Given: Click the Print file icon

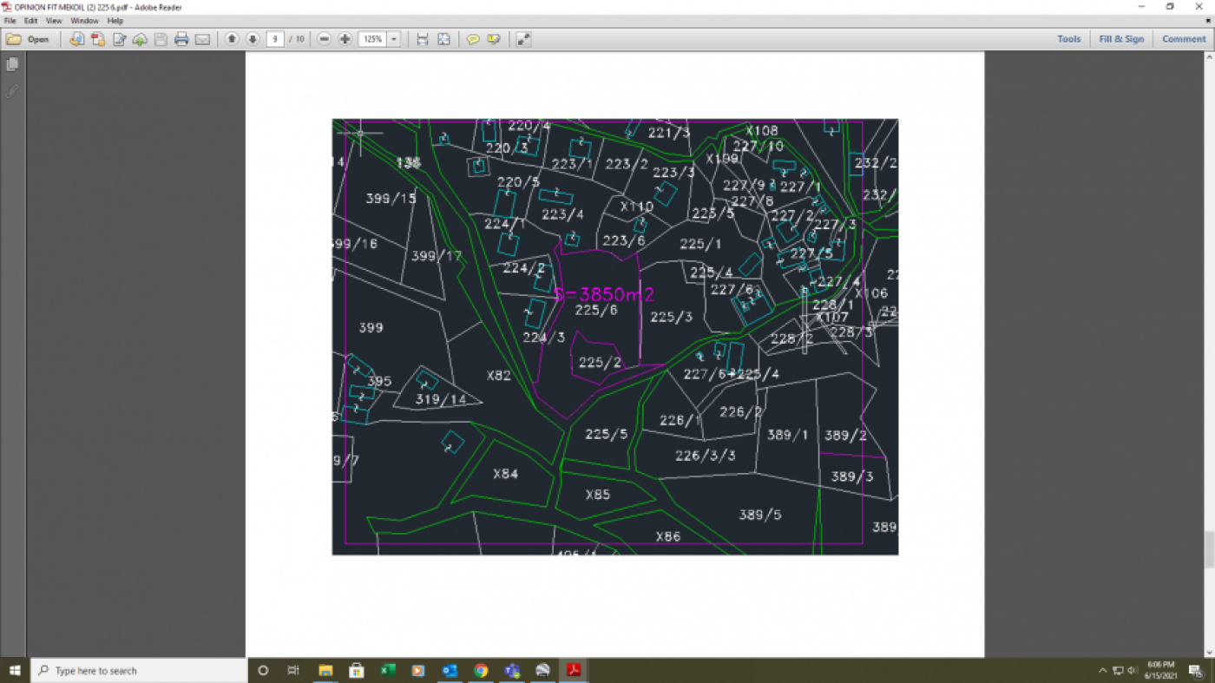Looking at the screenshot, I should tap(181, 39).
